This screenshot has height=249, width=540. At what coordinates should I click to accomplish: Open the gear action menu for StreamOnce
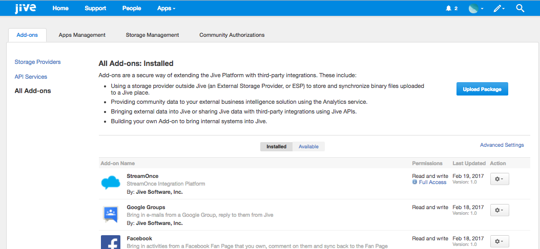(500, 179)
